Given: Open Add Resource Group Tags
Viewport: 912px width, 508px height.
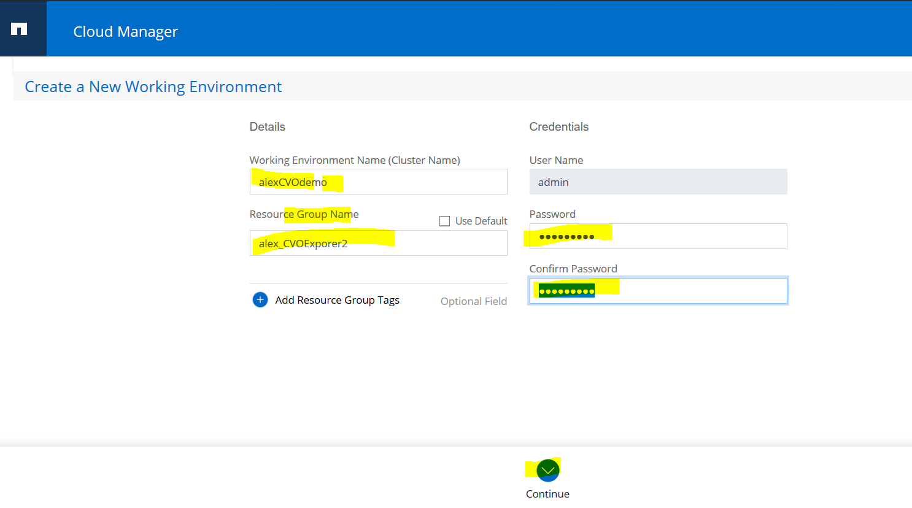Looking at the screenshot, I should (x=338, y=300).
